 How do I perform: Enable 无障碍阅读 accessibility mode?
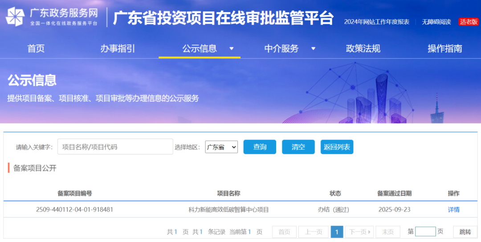(x=436, y=22)
